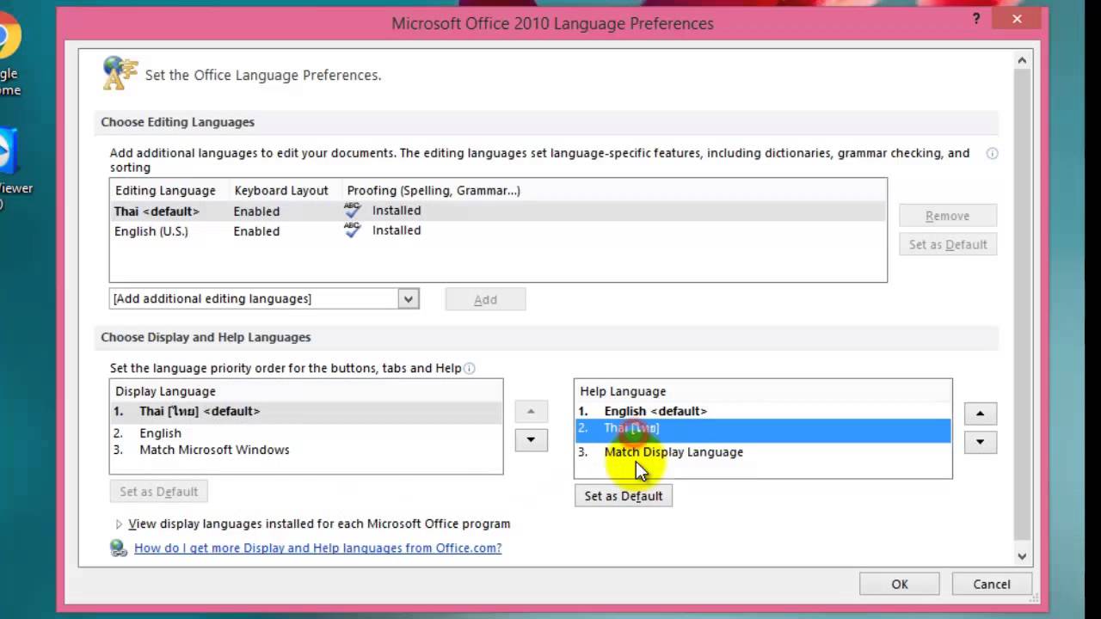Confirm with the OK button
Image resolution: width=1101 pixels, height=619 pixels.
click(x=900, y=584)
